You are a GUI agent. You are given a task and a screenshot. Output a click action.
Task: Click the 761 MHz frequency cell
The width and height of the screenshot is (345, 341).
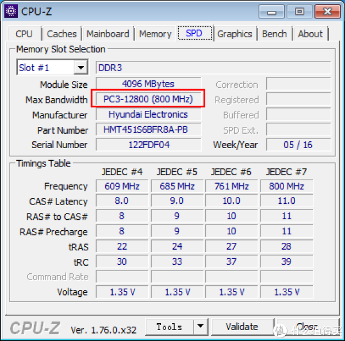(x=232, y=187)
